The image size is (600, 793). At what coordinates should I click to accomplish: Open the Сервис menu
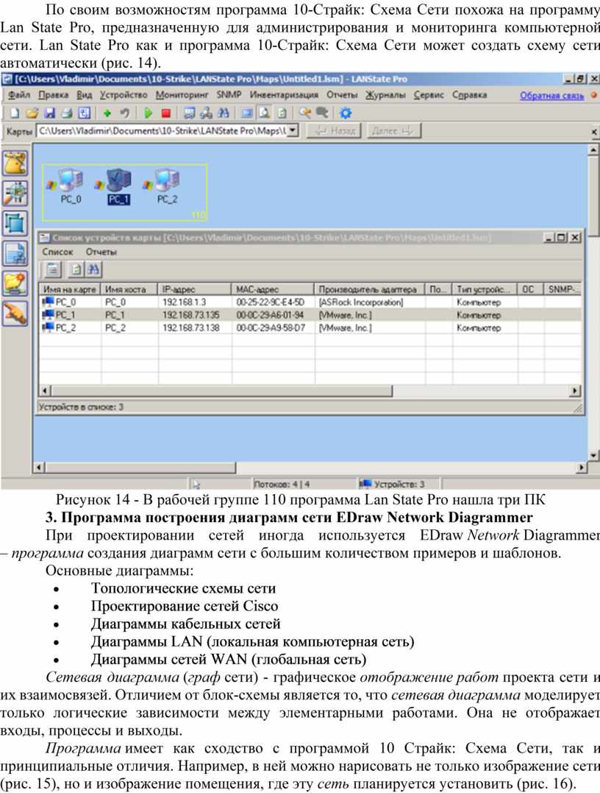(x=429, y=95)
